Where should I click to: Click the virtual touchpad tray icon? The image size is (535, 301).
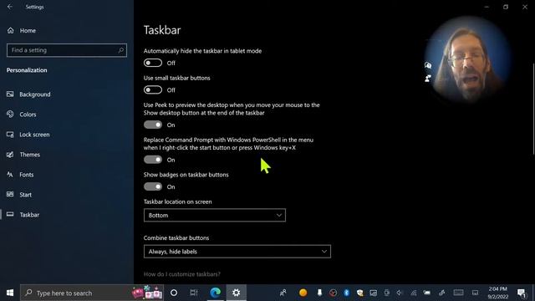475,293
